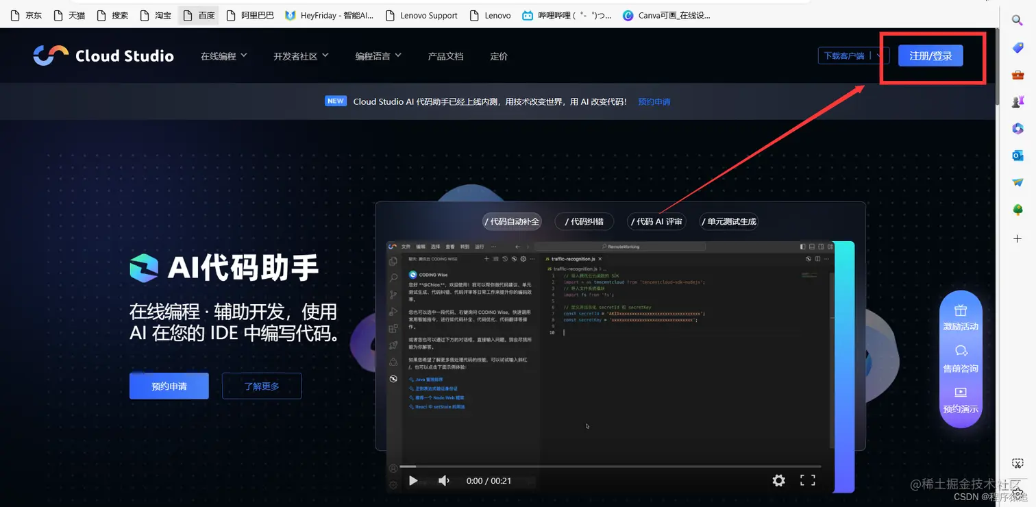
Task: Open the Tools briefcase icon in the sidebar
Action: click(x=1018, y=74)
